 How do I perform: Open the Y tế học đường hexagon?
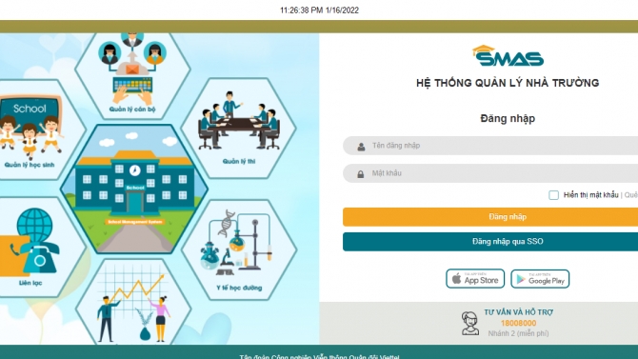point(239,249)
